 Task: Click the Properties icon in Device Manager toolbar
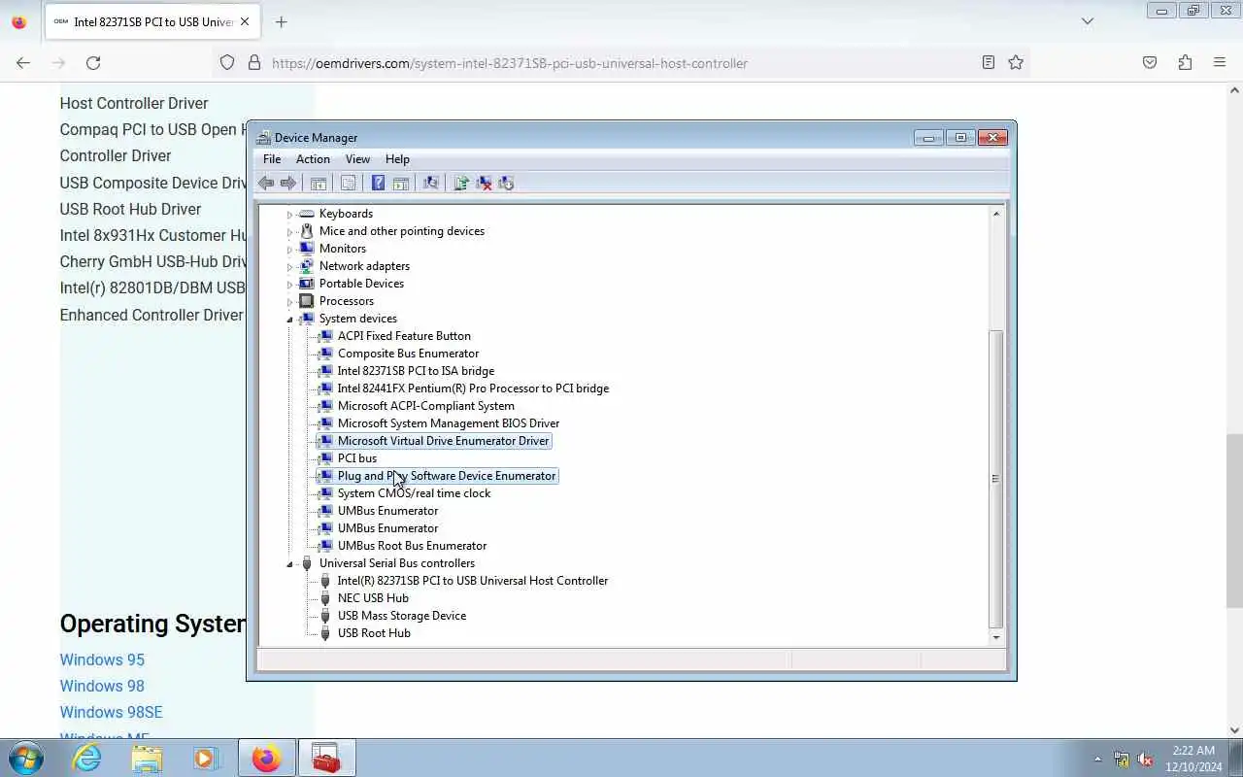click(x=348, y=183)
